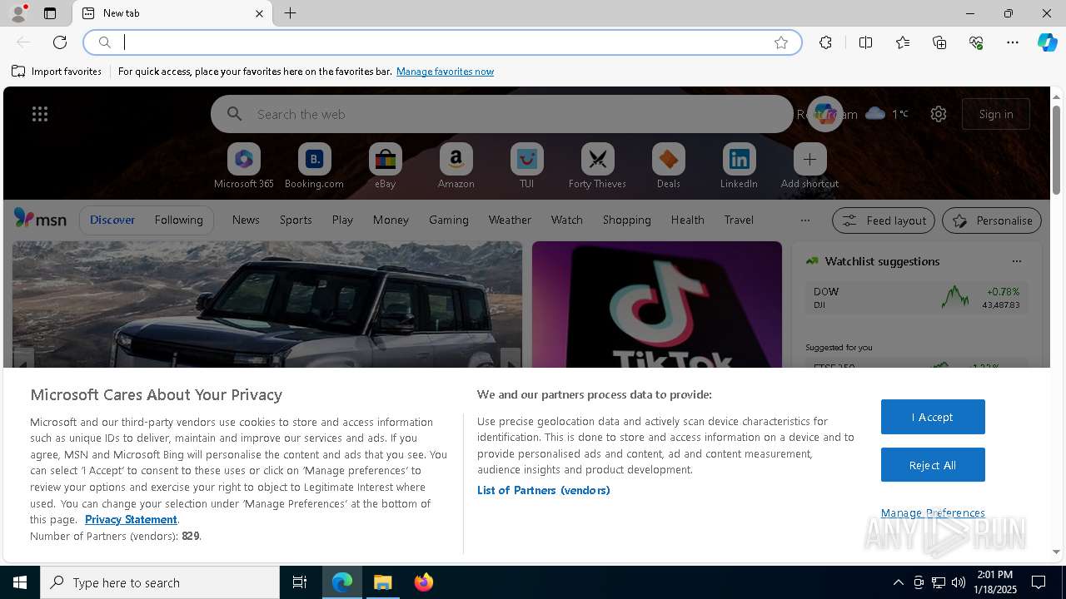
Task: Click the Search the web box
Action: (x=502, y=114)
